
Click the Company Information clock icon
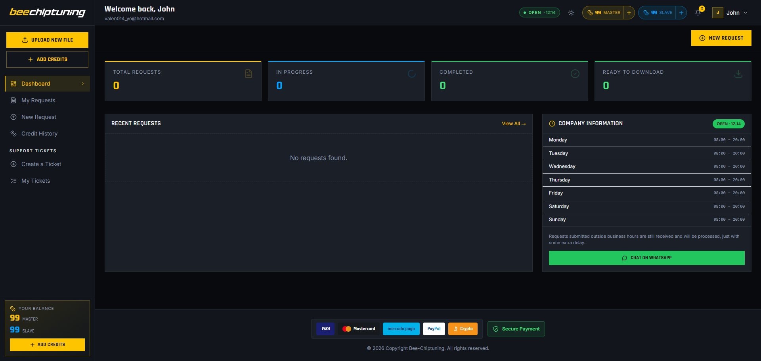(552, 124)
